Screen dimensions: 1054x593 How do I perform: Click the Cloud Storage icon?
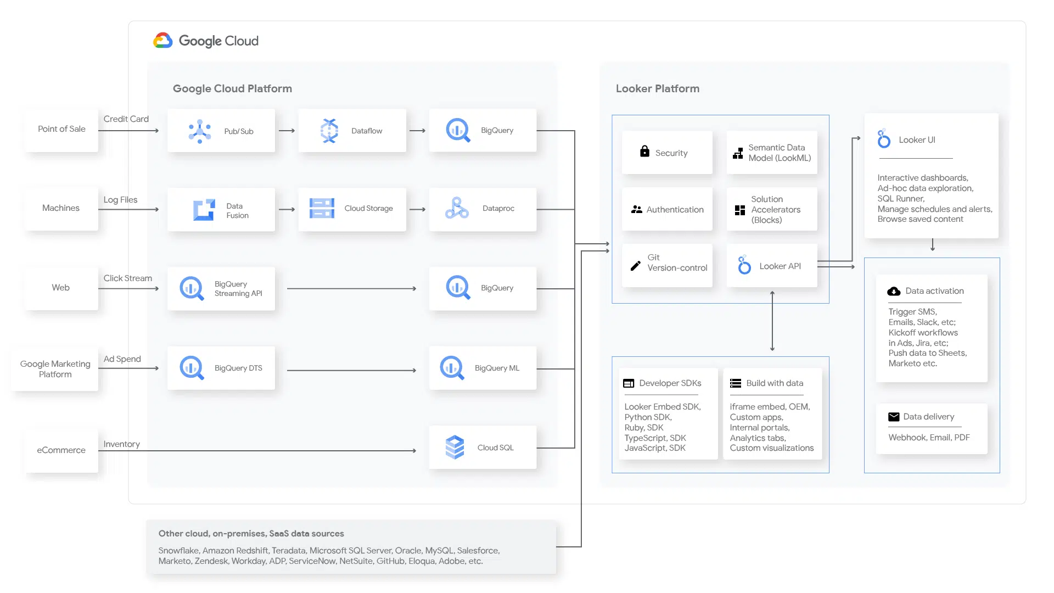click(x=322, y=209)
